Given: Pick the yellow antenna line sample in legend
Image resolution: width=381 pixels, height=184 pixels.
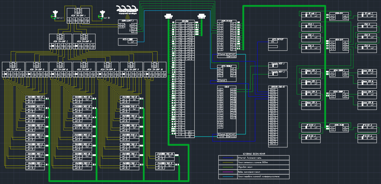Looking at the screenshot, I should pyautogui.click(x=228, y=162).
